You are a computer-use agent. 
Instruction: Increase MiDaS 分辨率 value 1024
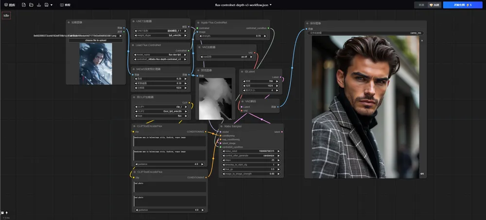tap(185, 88)
